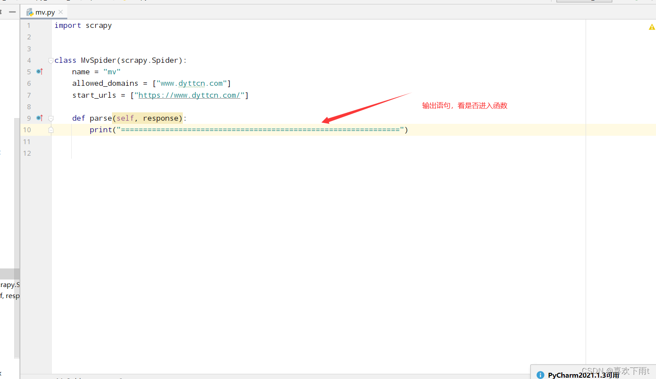The image size is (656, 379).
Task: Open the yellow warning inspection indicator
Action: point(652,27)
